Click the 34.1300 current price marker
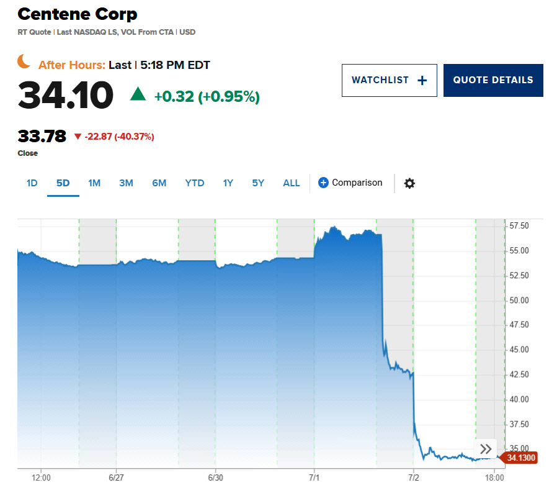557x485 pixels. tap(521, 458)
